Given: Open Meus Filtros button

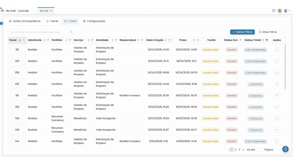Looking at the screenshot, I should click(268, 32).
